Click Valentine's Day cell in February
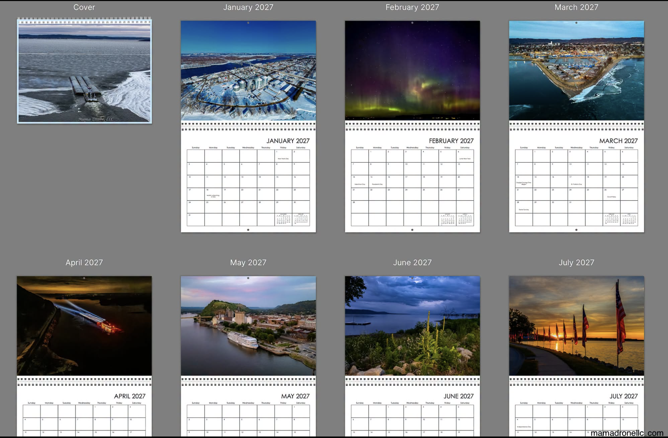 point(360,182)
